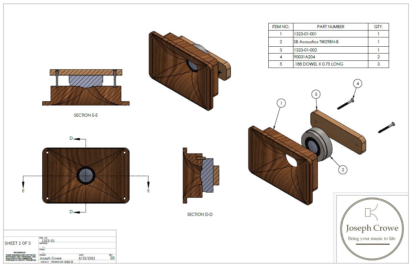Click the PART NUMBER column header

click(x=330, y=26)
